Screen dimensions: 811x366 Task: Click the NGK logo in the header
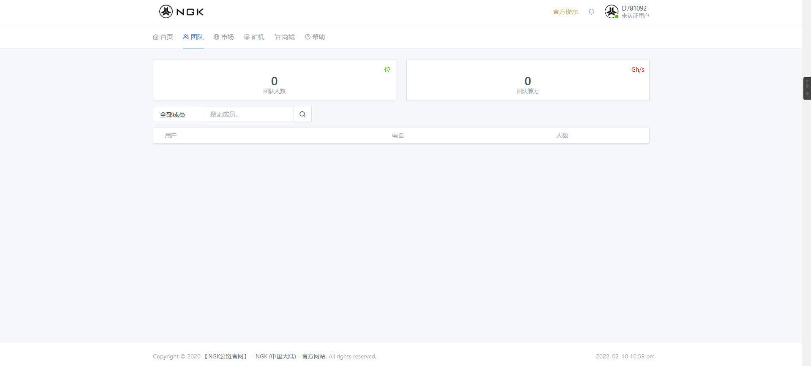(x=181, y=12)
